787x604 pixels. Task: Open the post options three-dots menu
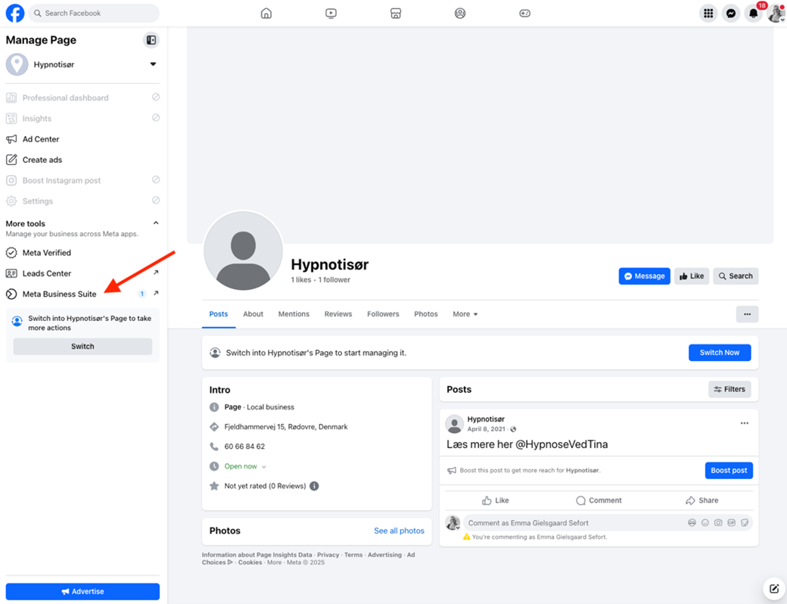click(x=745, y=423)
